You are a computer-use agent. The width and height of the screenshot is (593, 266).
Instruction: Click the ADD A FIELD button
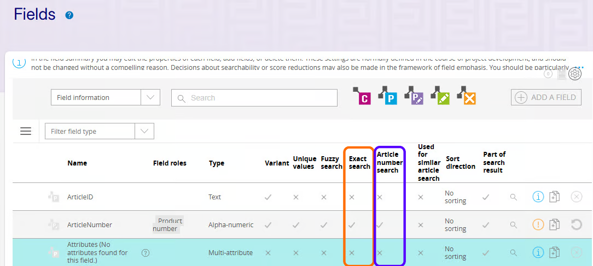coord(546,97)
